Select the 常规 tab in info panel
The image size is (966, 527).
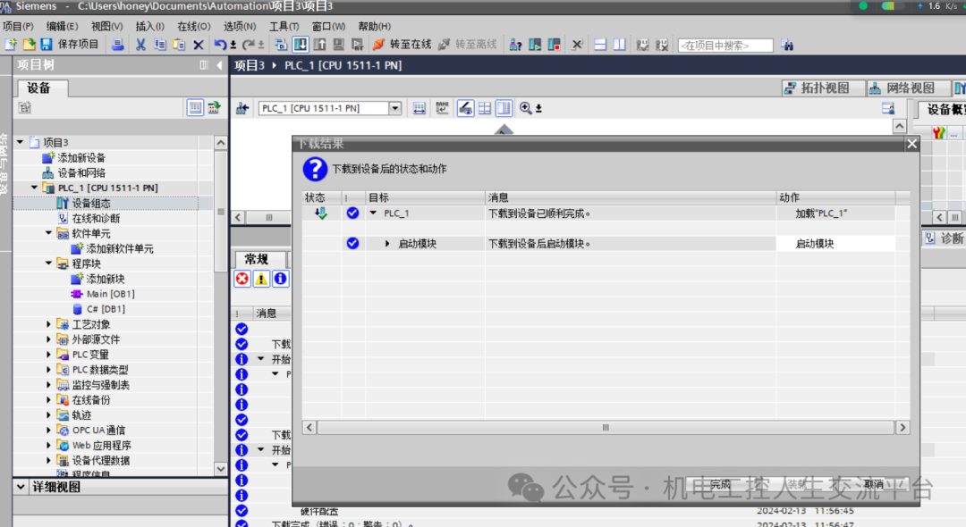coord(257,259)
